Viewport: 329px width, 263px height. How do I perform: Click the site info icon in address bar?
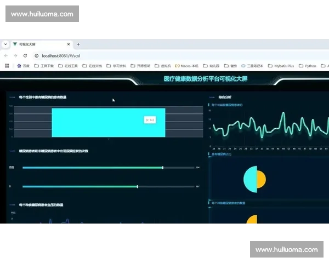(x=36, y=55)
